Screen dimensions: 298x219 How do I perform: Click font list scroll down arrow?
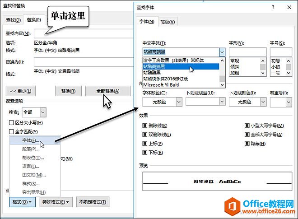point(222,85)
